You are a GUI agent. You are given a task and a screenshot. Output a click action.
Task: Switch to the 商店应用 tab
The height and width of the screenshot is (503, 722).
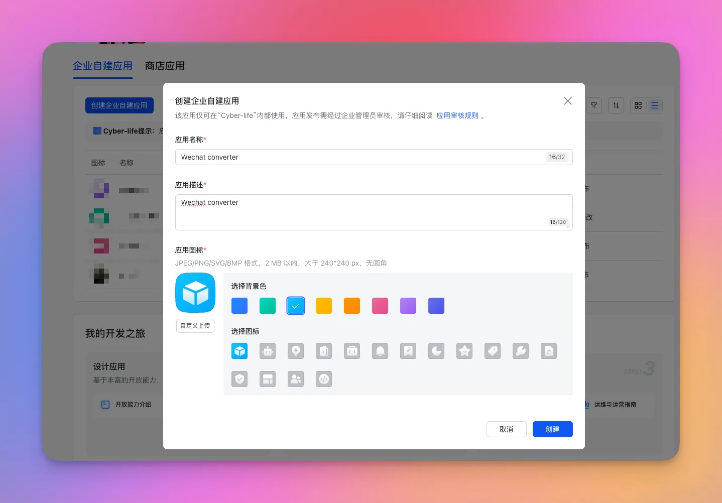click(165, 66)
